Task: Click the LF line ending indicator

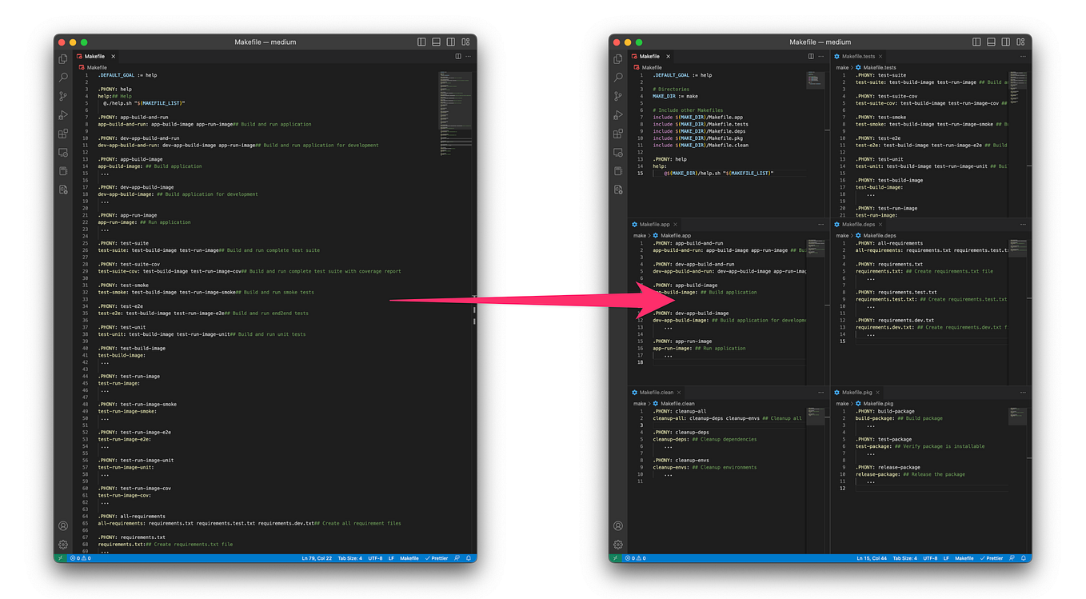Action: coord(391,558)
